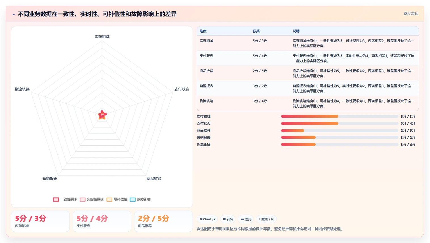Open the 支付状态 data card

(x=102, y=221)
